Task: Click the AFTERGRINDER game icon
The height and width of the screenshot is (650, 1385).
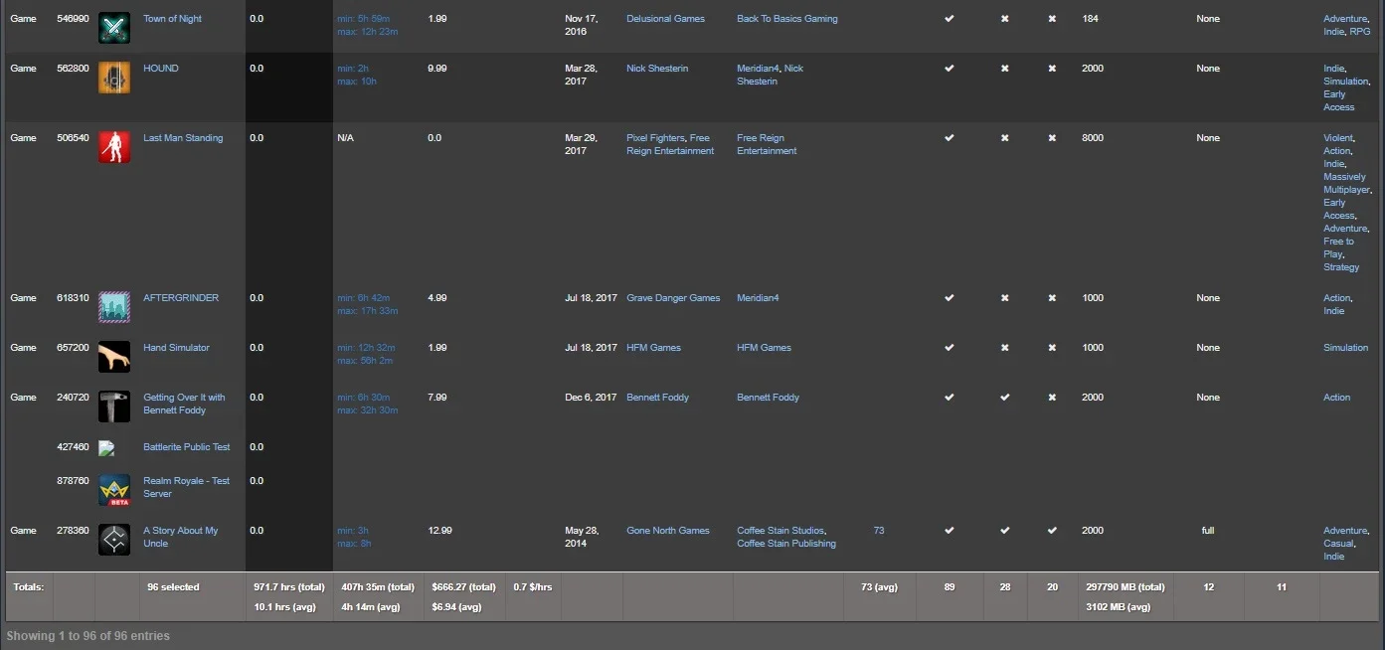Action: tap(114, 307)
